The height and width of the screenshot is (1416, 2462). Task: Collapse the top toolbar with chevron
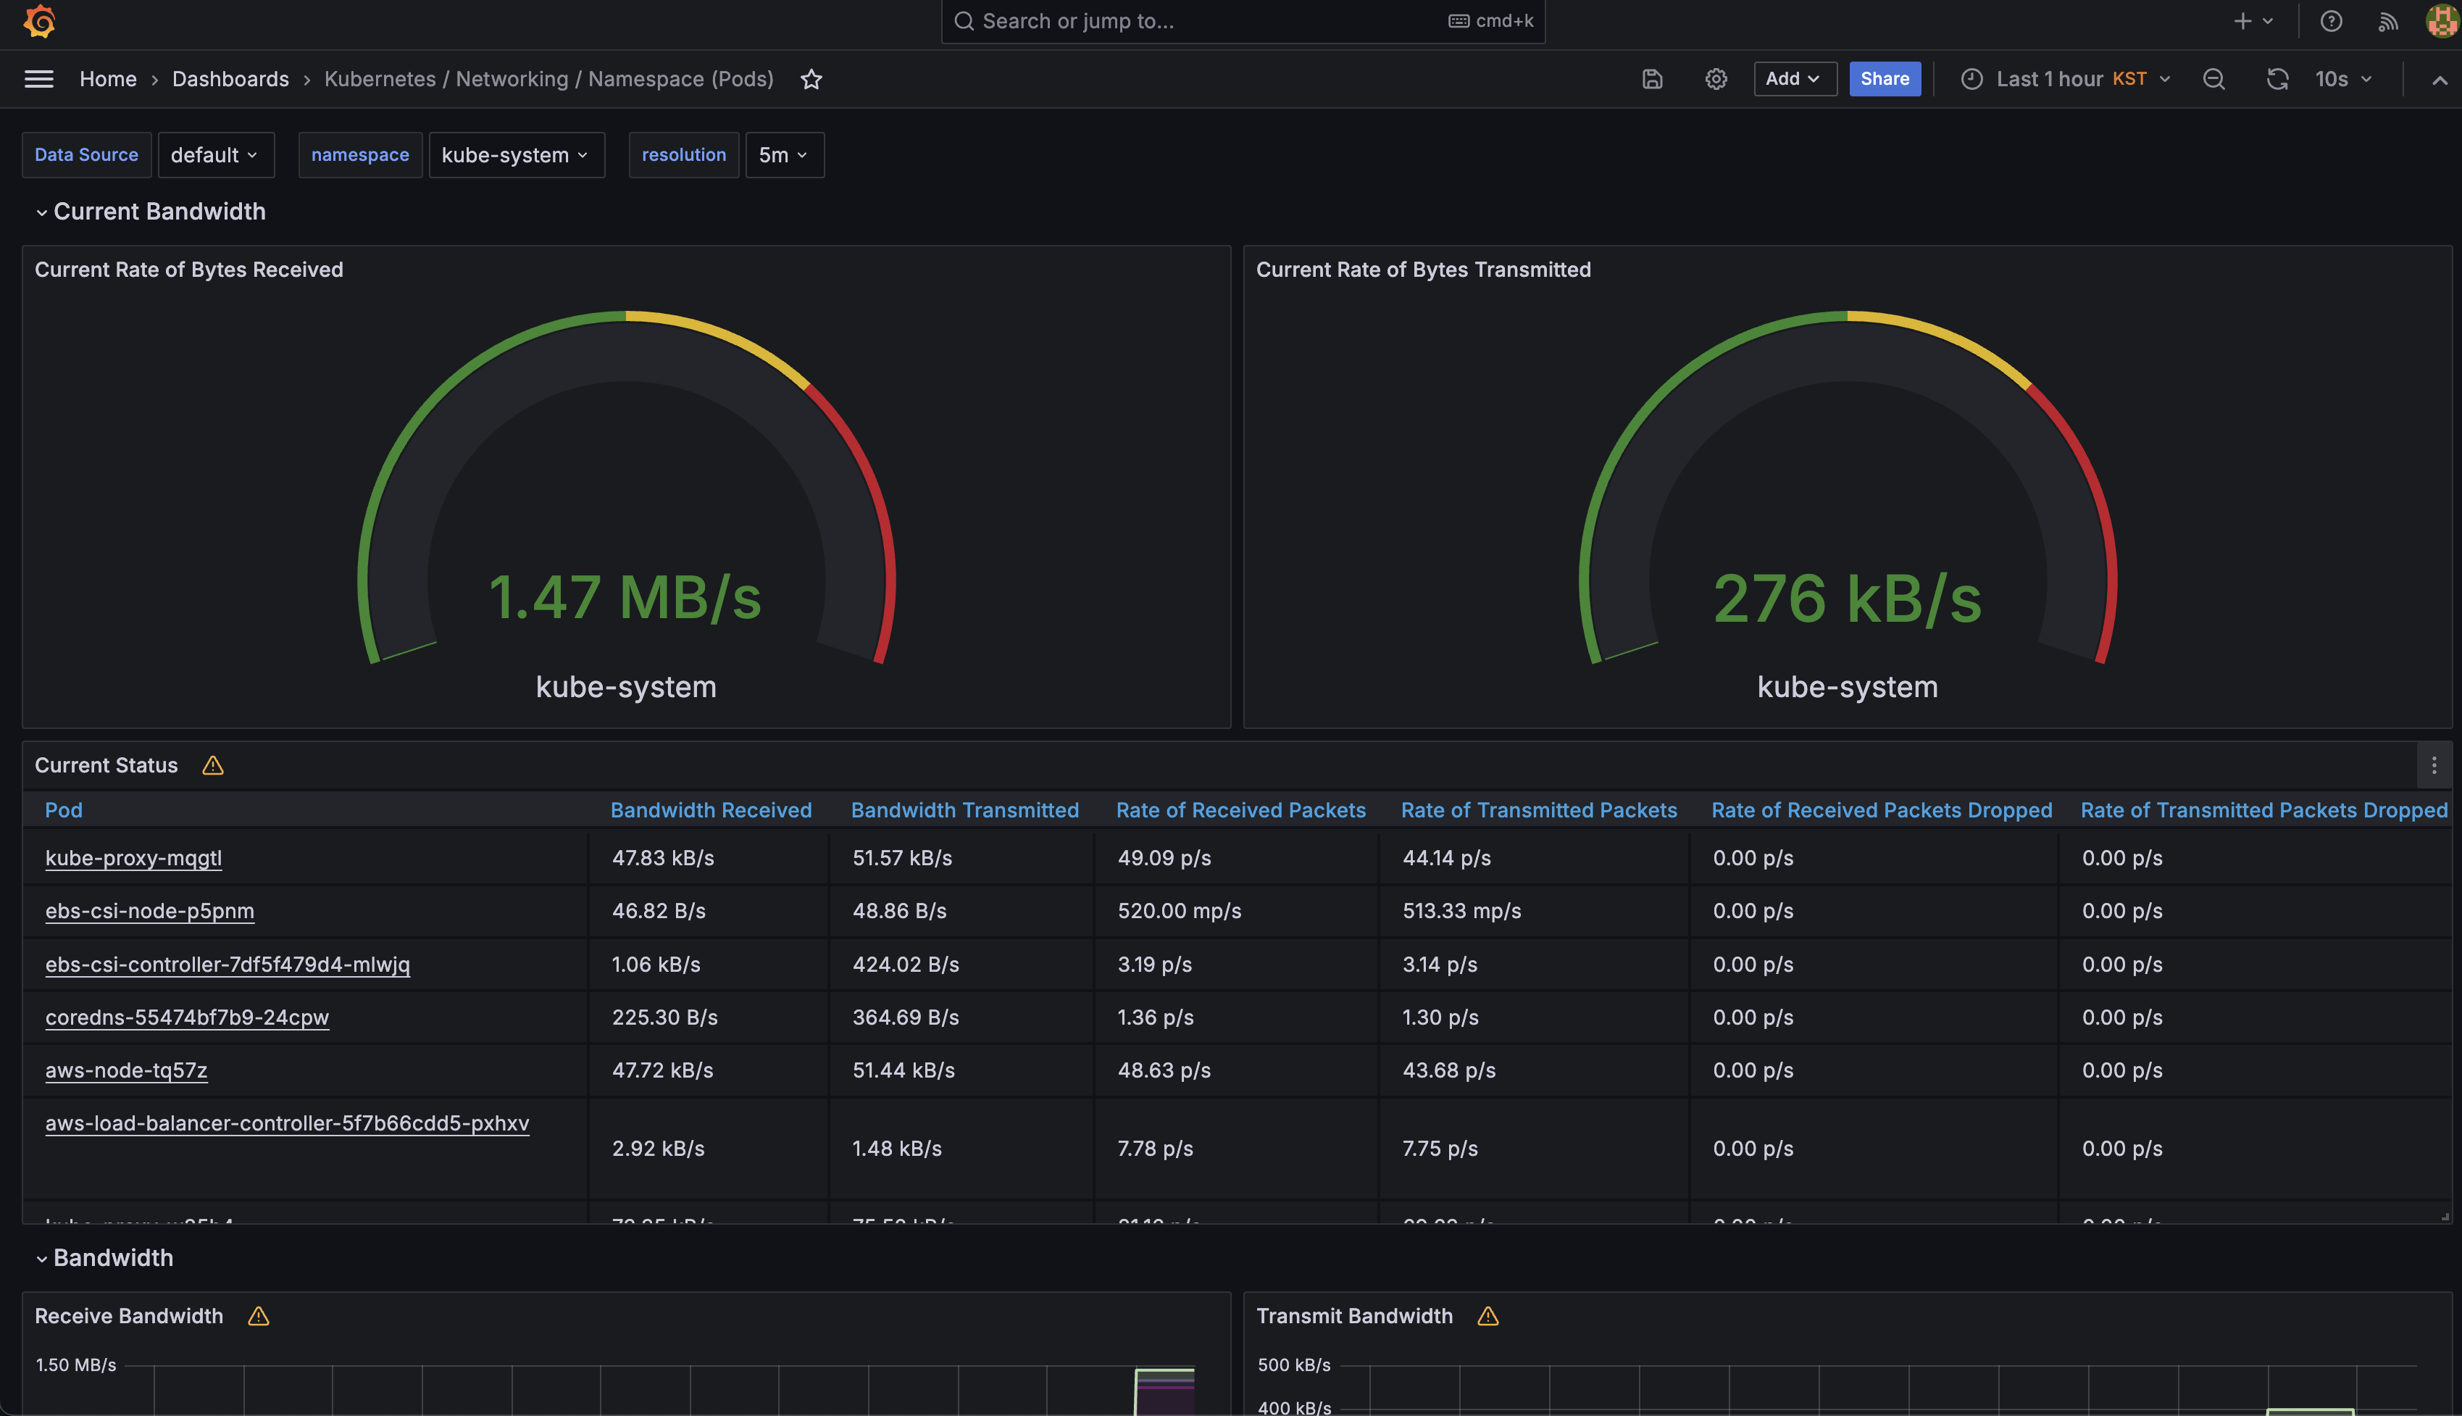pos(2439,80)
